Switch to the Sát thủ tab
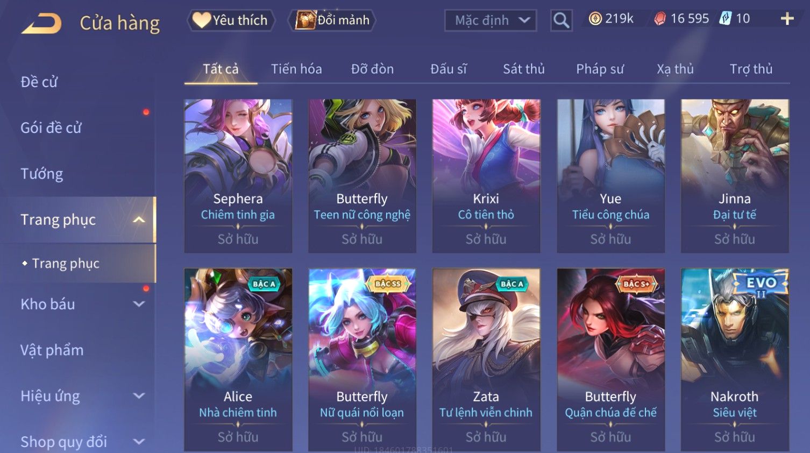 pos(524,69)
